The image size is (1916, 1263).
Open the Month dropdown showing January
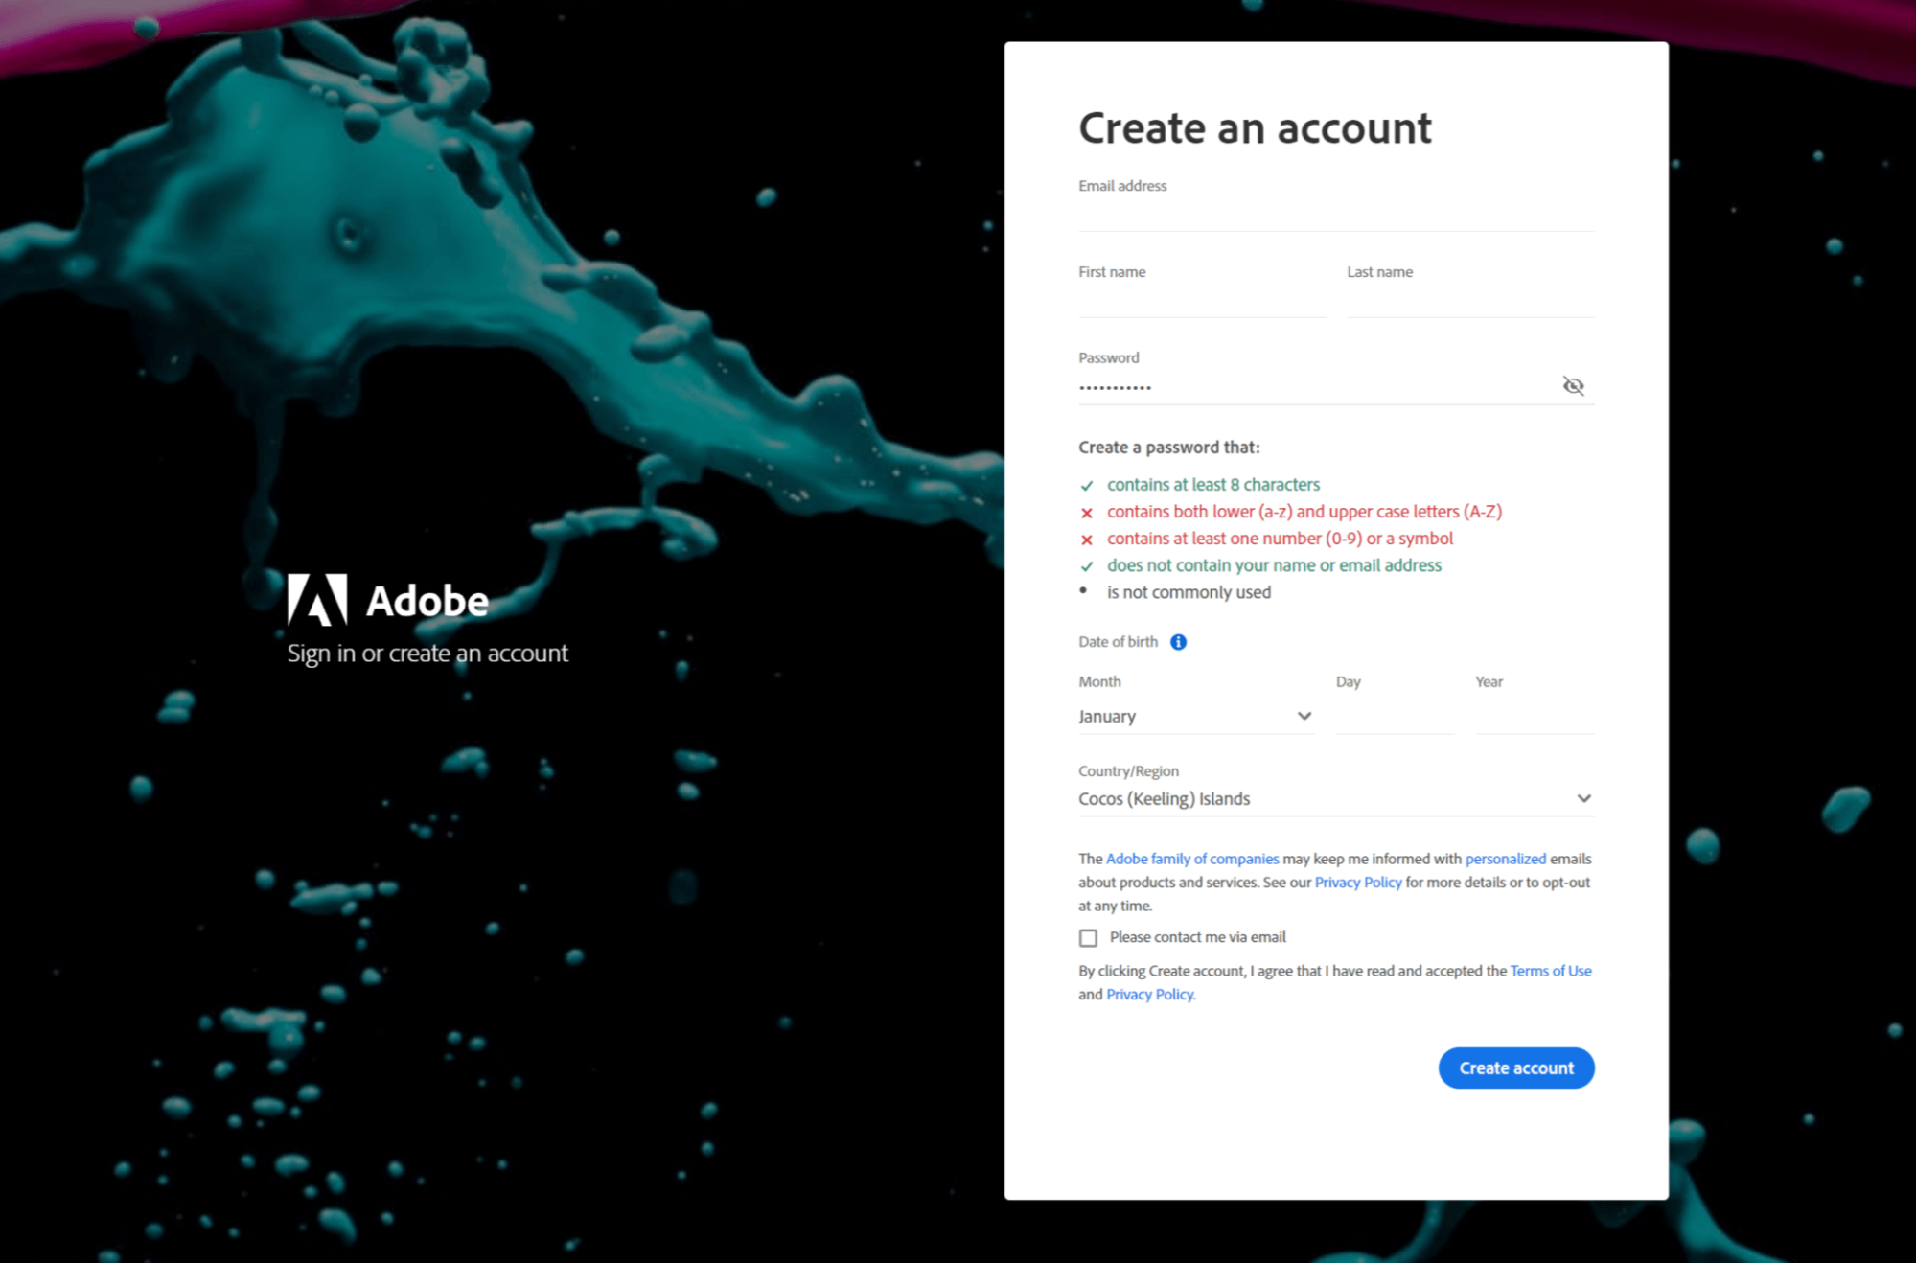click(x=1194, y=717)
